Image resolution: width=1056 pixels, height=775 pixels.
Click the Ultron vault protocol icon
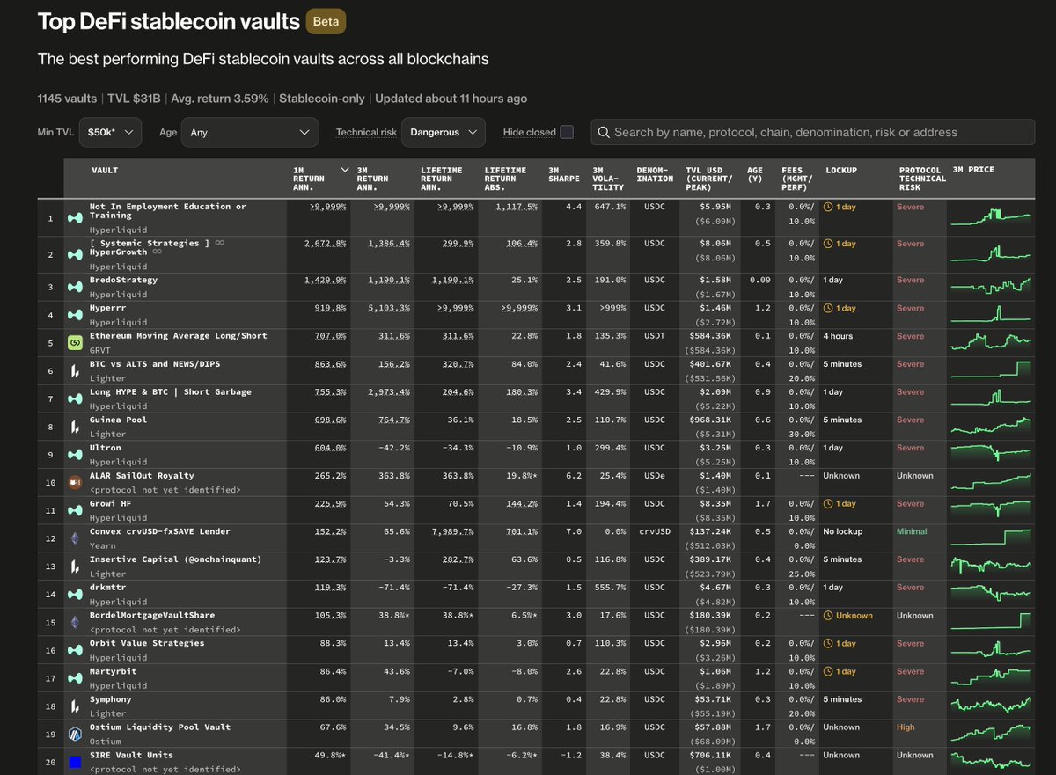[x=76, y=455]
